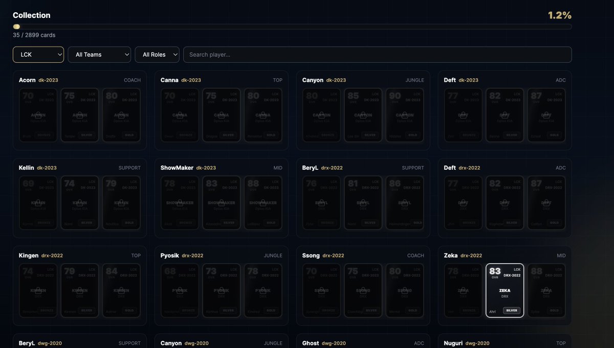The width and height of the screenshot is (614, 348).
Task: Select the locked Canna 80 gold card
Action: pos(263,115)
